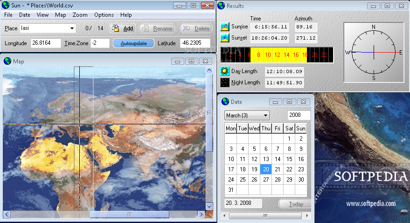
Task: Open the Help menu
Action: click(x=126, y=15)
